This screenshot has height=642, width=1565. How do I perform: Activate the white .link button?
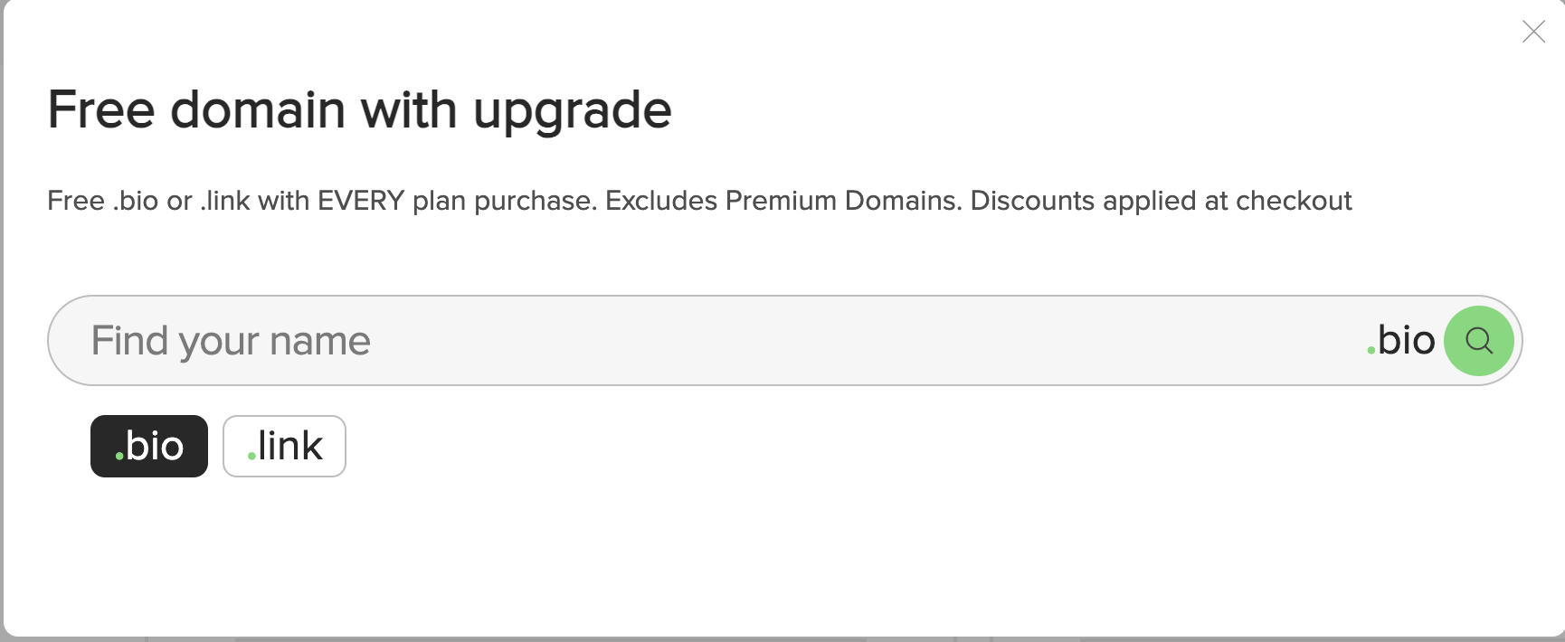[284, 446]
